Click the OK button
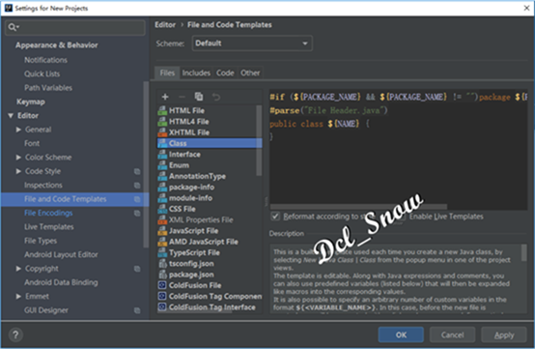The image size is (535, 349). pyautogui.click(x=401, y=334)
